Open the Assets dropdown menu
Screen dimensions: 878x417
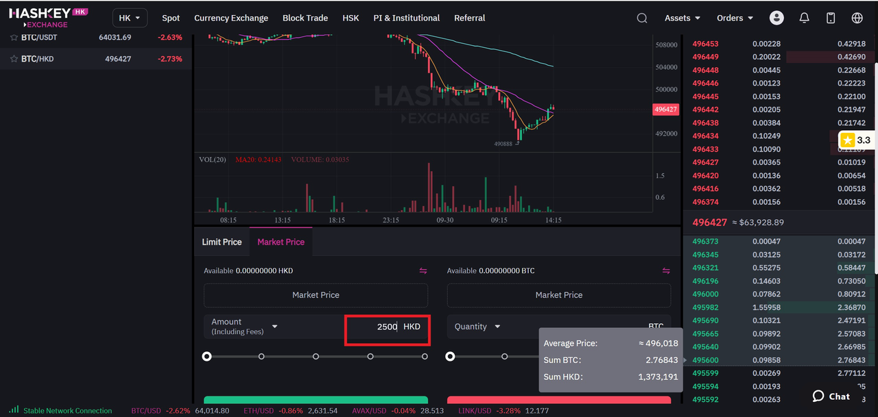point(682,18)
